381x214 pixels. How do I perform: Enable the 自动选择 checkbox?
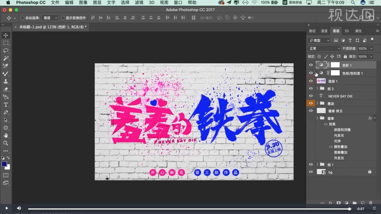tap(22, 18)
